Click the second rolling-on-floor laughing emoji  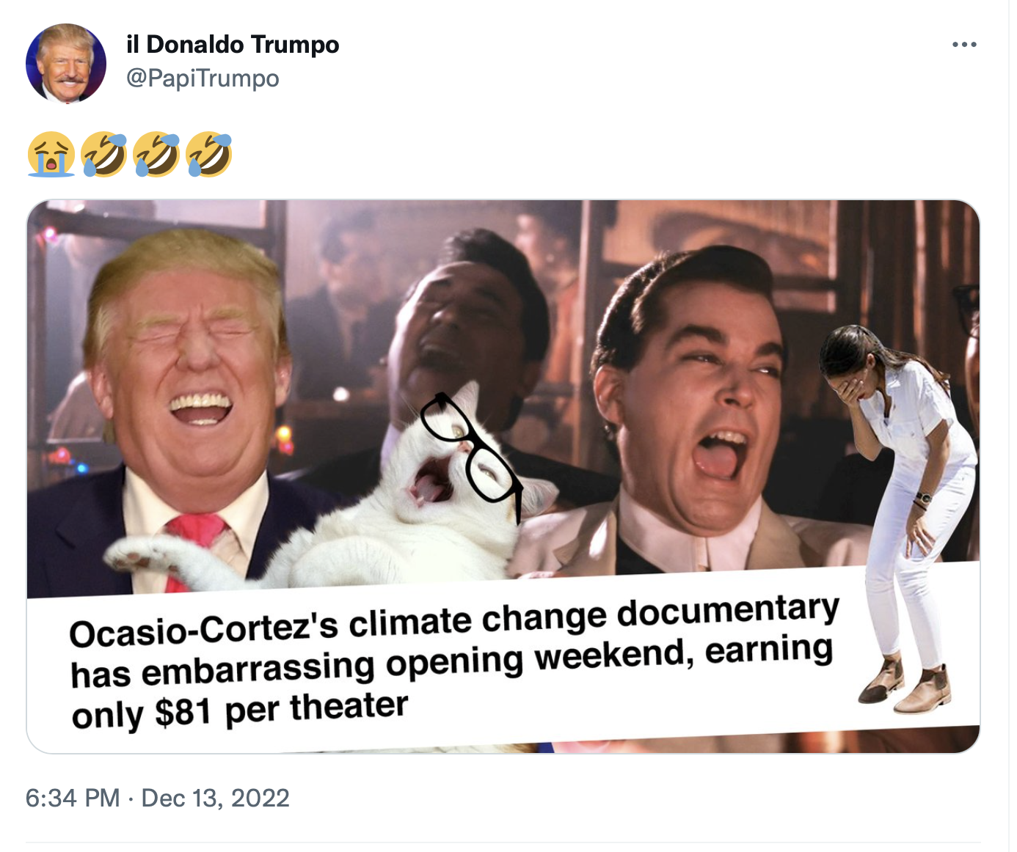(x=156, y=155)
